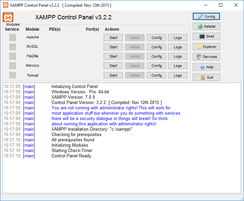Open the Services button
Screen dimensions: 244x201
pyautogui.click(x=206, y=57)
